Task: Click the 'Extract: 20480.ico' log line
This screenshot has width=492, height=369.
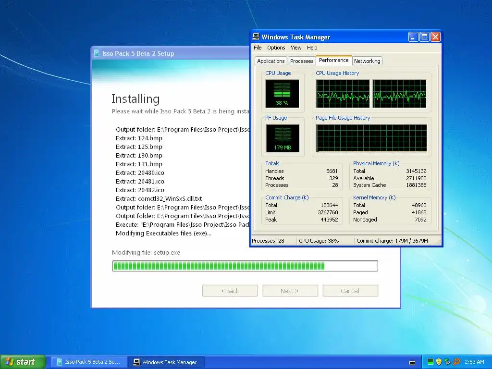Action: pyautogui.click(x=140, y=173)
